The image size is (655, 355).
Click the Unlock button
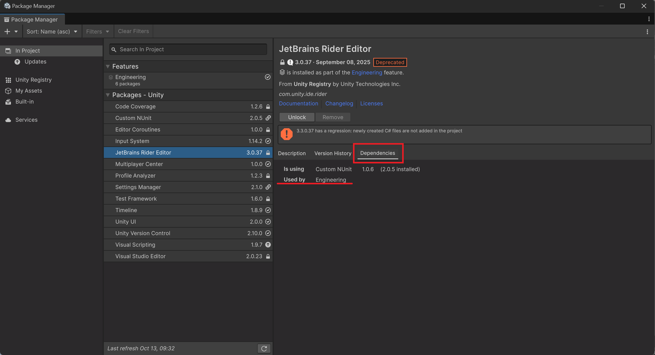click(297, 117)
